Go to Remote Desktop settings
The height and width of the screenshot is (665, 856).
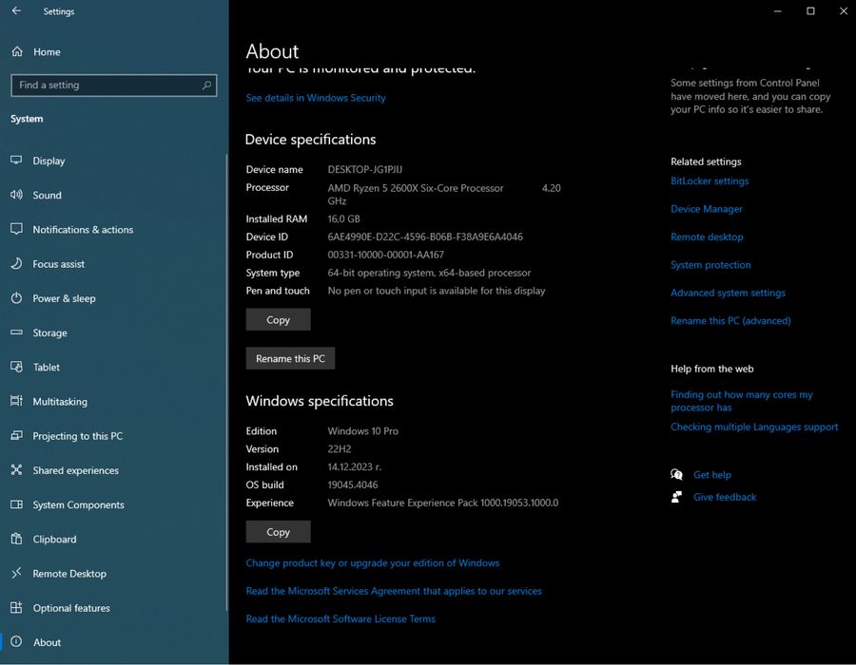[x=69, y=574]
